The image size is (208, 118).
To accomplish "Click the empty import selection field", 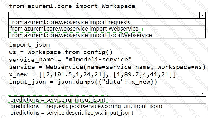I will tap(104, 15).
